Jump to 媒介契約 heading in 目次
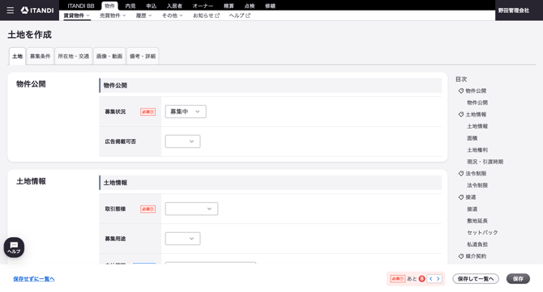 (x=476, y=256)
